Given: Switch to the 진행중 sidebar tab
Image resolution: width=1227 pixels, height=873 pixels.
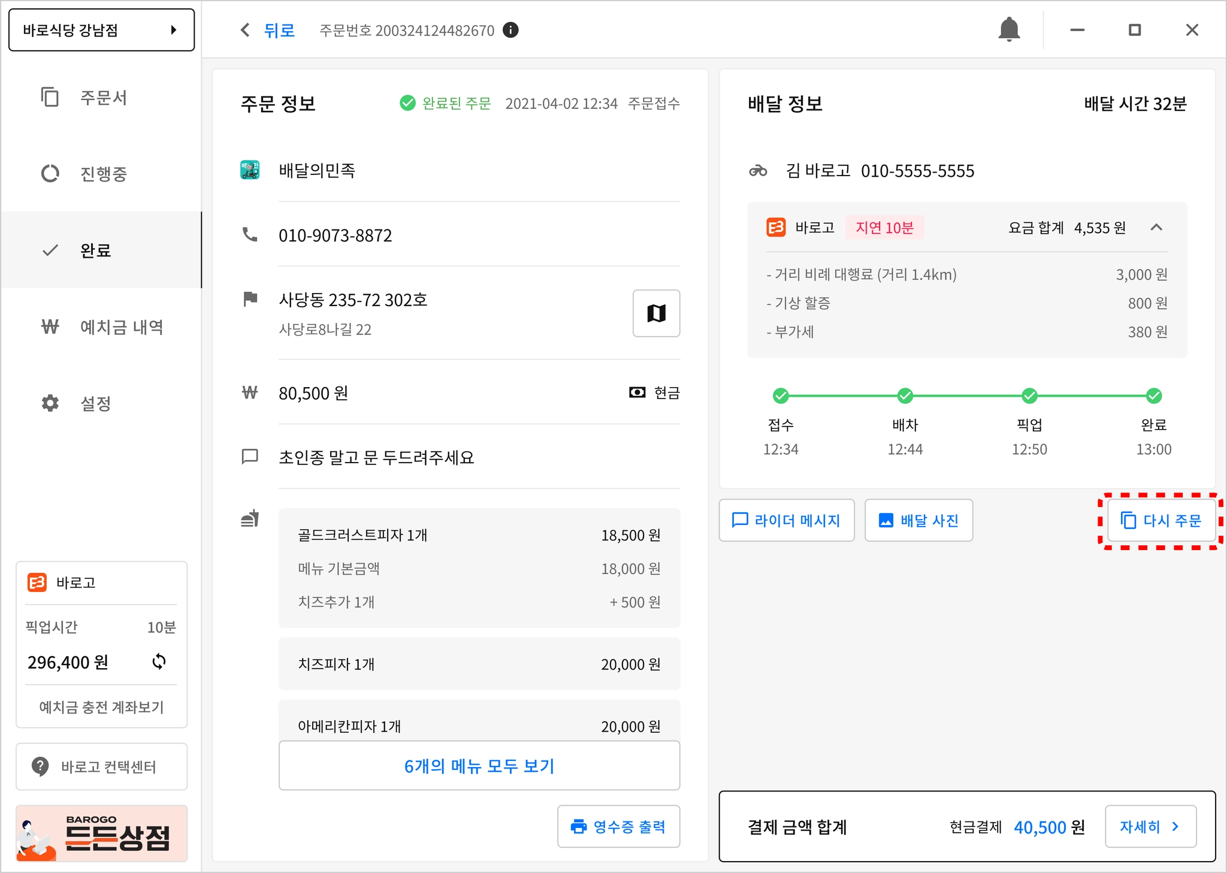Looking at the screenshot, I should [102, 174].
